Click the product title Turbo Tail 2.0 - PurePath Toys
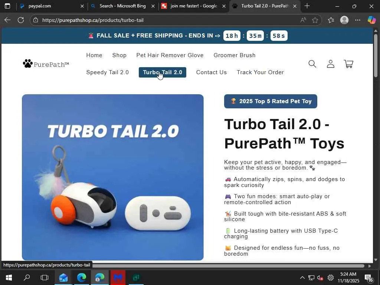 point(284,134)
